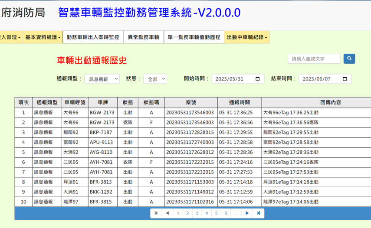Image resolution: width=371 pixels, height=228 pixels.
Task: Expand the 出動中車輛紀錄 menu
Action: pos(247,38)
